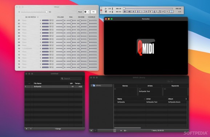Click the song position slider in transport bar
This screenshot has height=137, width=210.
click(x=148, y=9)
